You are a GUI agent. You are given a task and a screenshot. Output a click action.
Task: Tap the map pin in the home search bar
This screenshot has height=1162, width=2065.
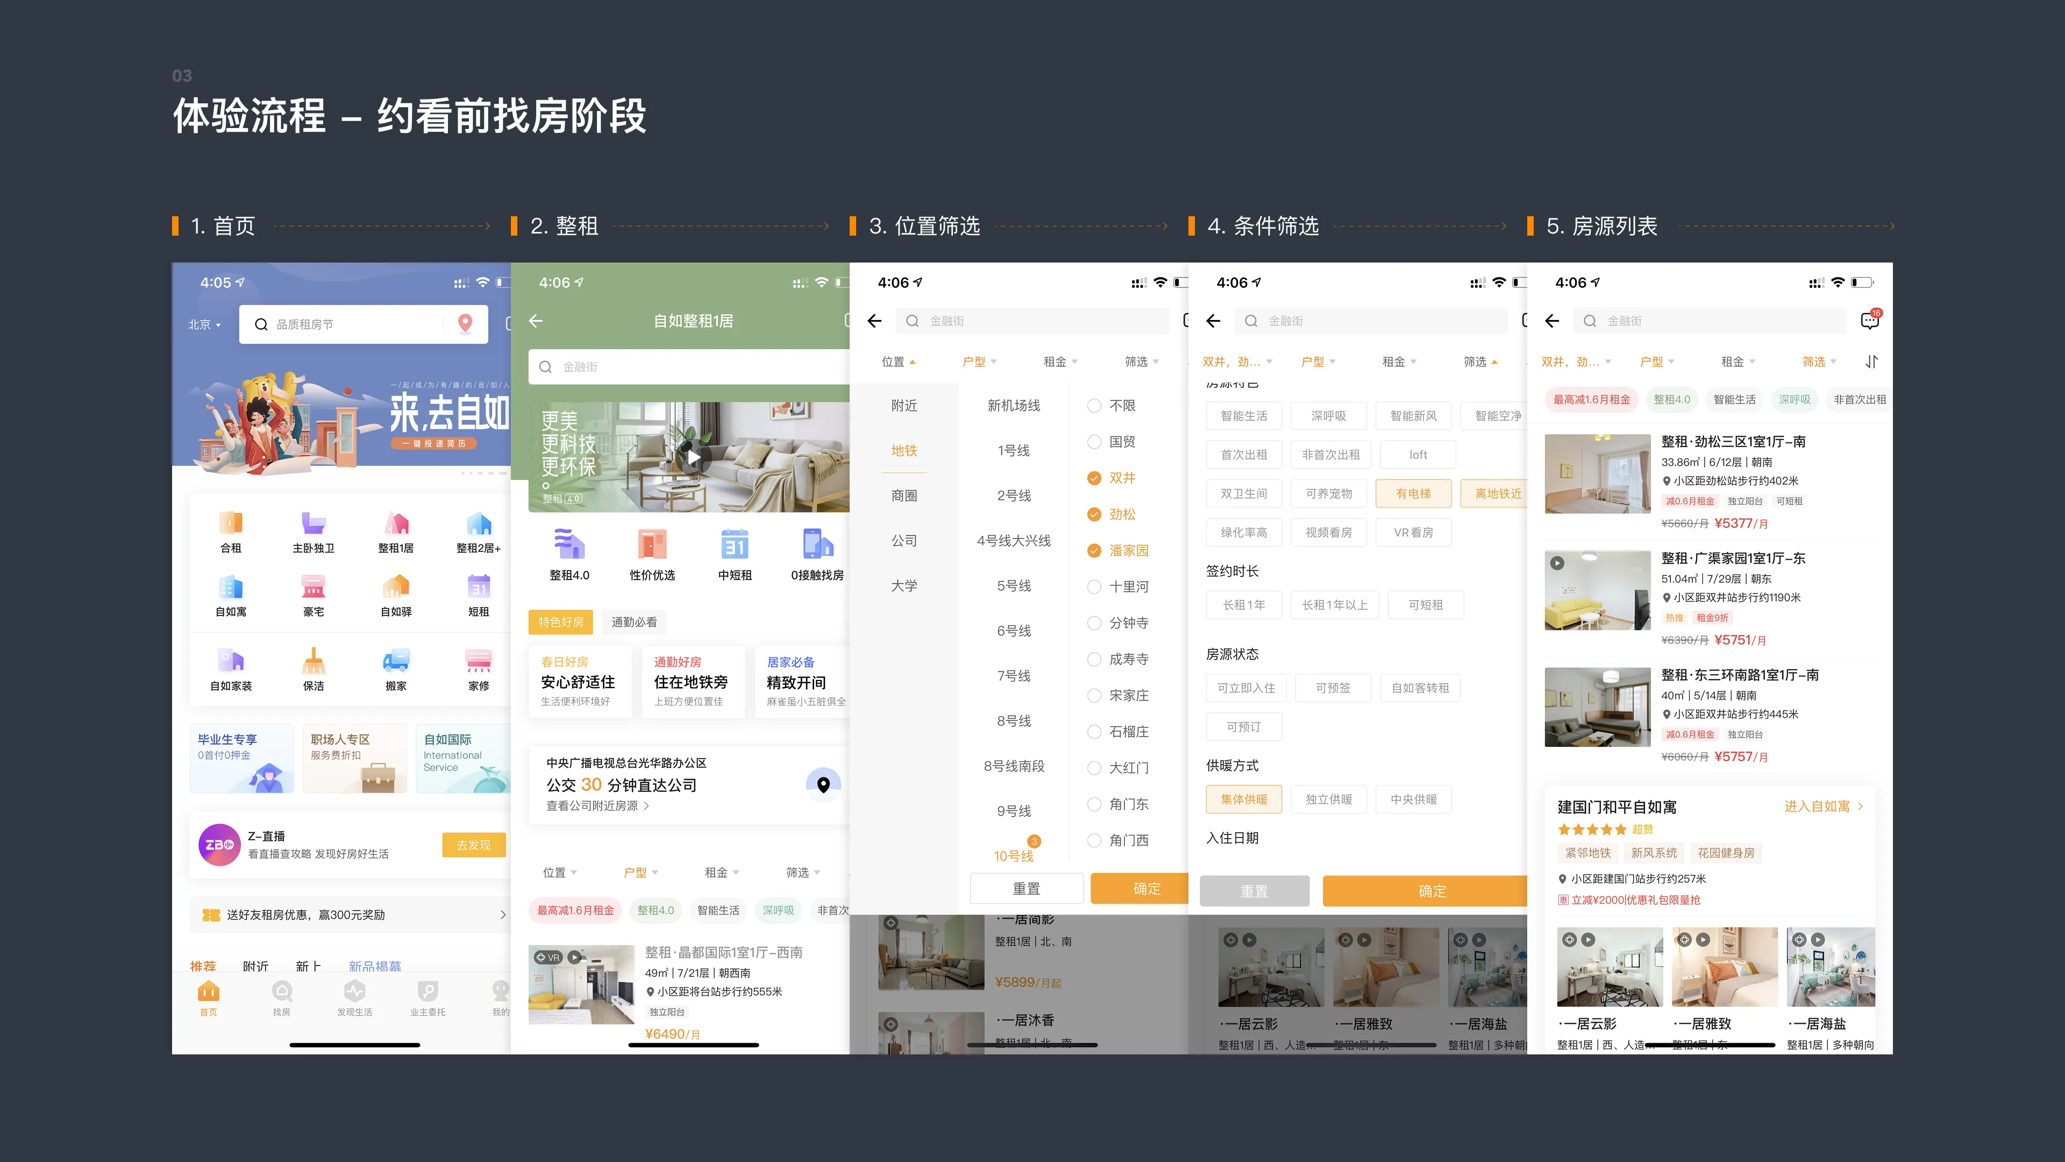click(x=465, y=324)
